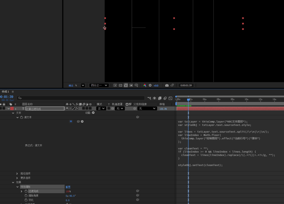This screenshot has height=204, width=284.
Task: Toggle the enable expression equals switch
Action: [71, 121]
